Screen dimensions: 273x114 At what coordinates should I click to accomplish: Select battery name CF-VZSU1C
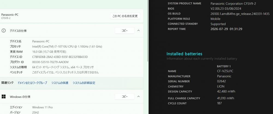click(x=225, y=71)
